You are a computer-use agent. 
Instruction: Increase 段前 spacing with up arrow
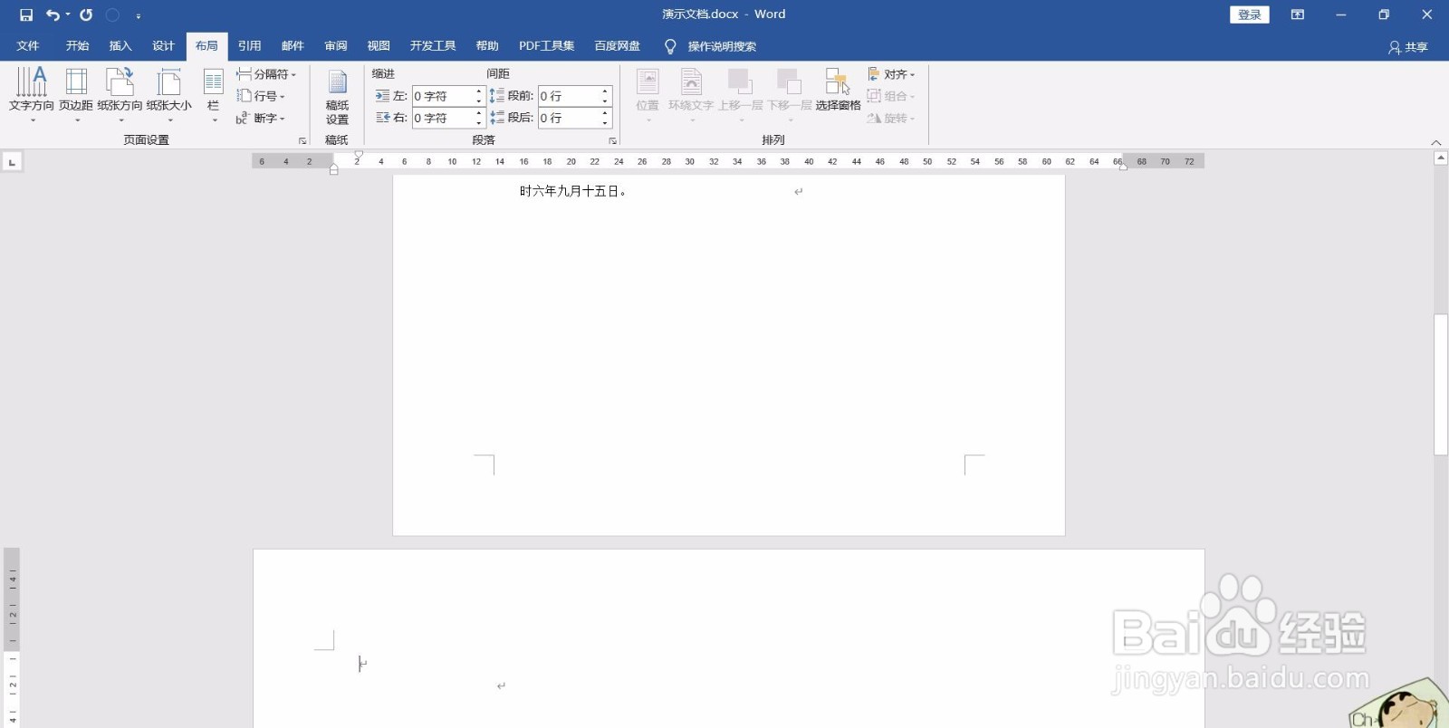pyautogui.click(x=605, y=91)
